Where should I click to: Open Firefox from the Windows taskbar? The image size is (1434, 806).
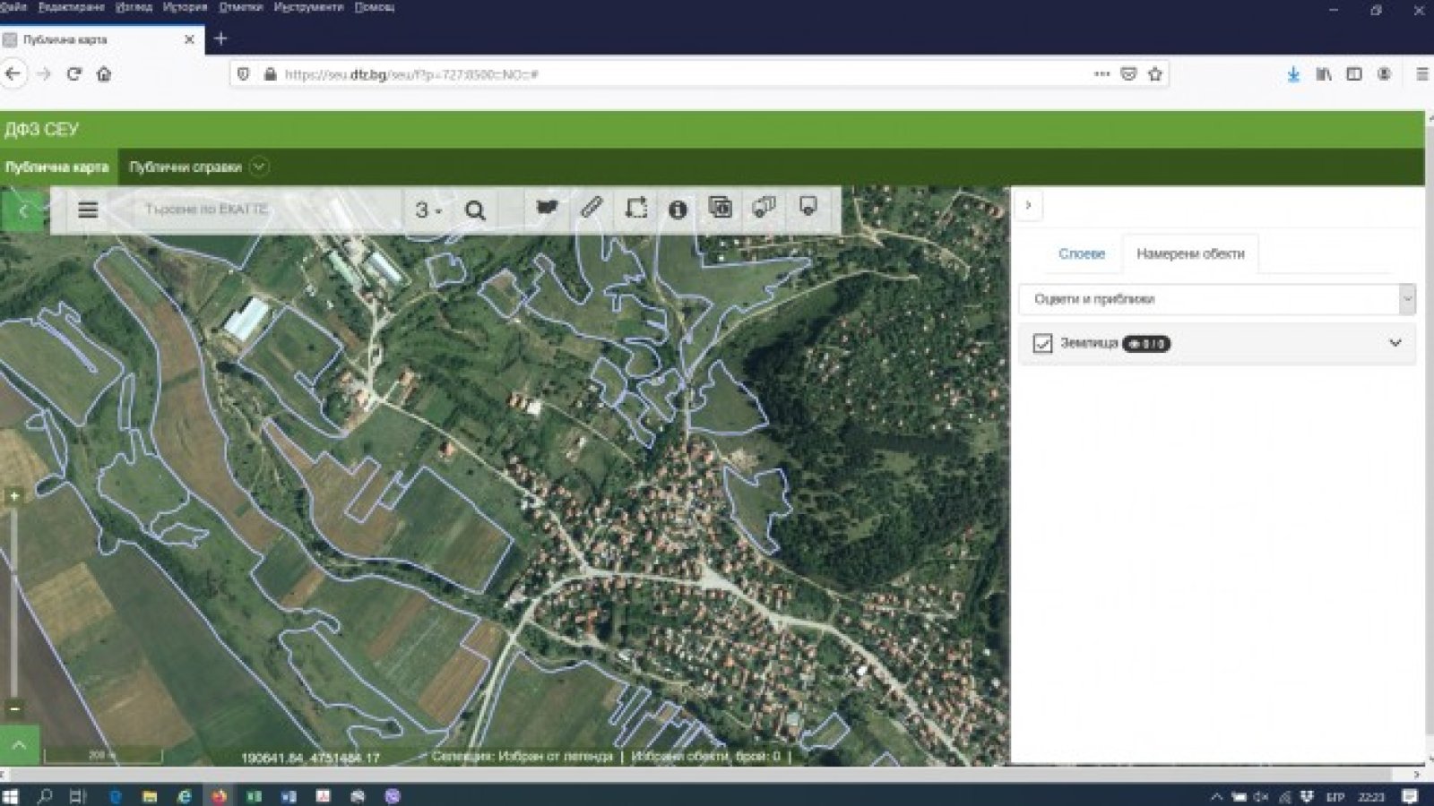219,796
